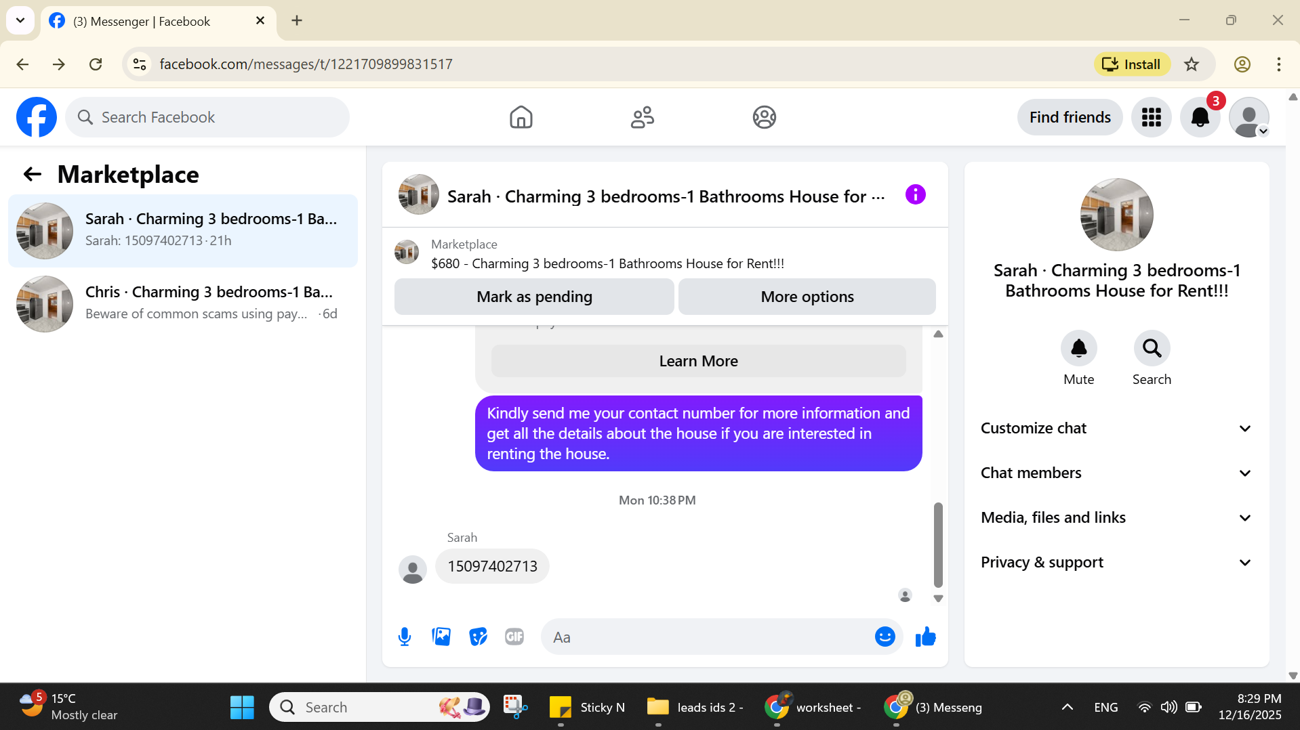Open Chrome profile icon in toolbar
1300x730 pixels.
1242,64
